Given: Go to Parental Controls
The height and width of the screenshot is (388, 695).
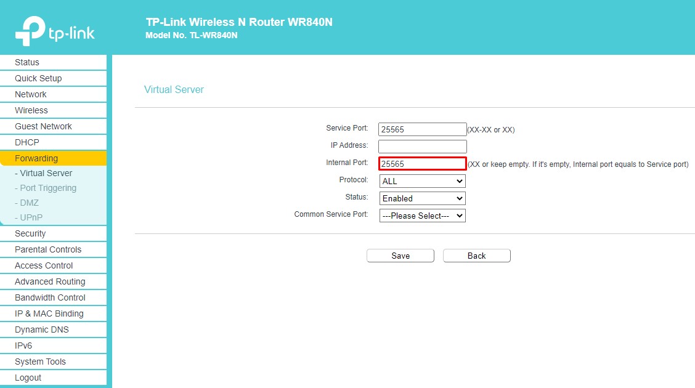Looking at the screenshot, I should pyautogui.click(x=53, y=249).
